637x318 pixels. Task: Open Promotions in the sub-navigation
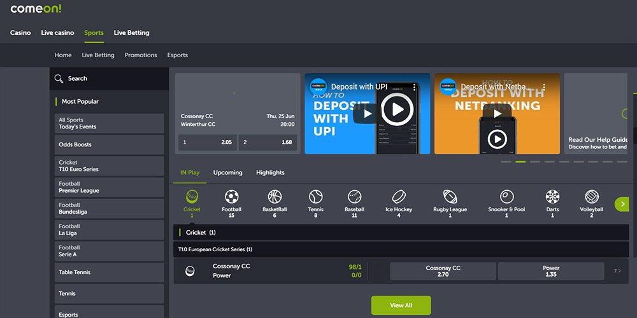pos(141,55)
